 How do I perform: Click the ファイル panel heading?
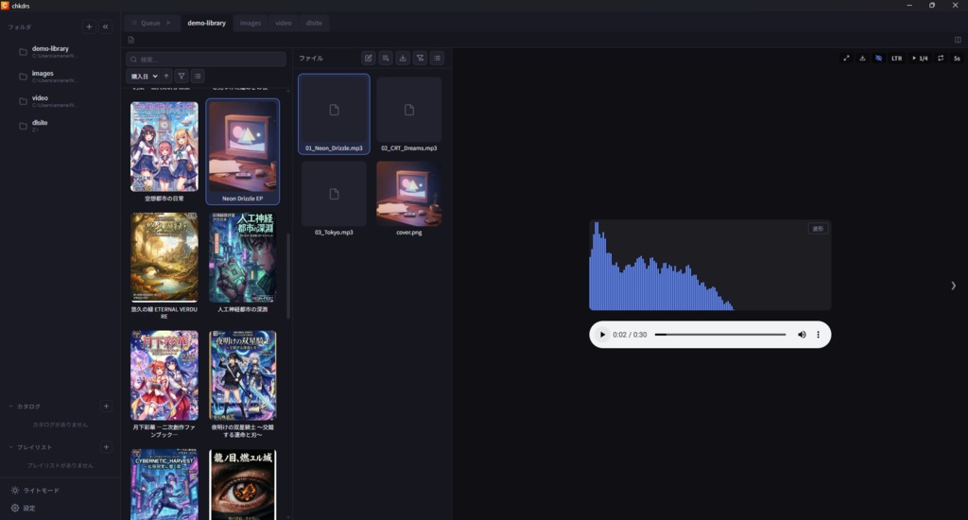pyautogui.click(x=311, y=58)
